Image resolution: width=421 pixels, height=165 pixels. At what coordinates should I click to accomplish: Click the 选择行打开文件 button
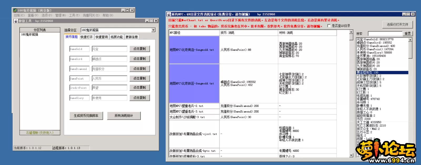point(397,25)
